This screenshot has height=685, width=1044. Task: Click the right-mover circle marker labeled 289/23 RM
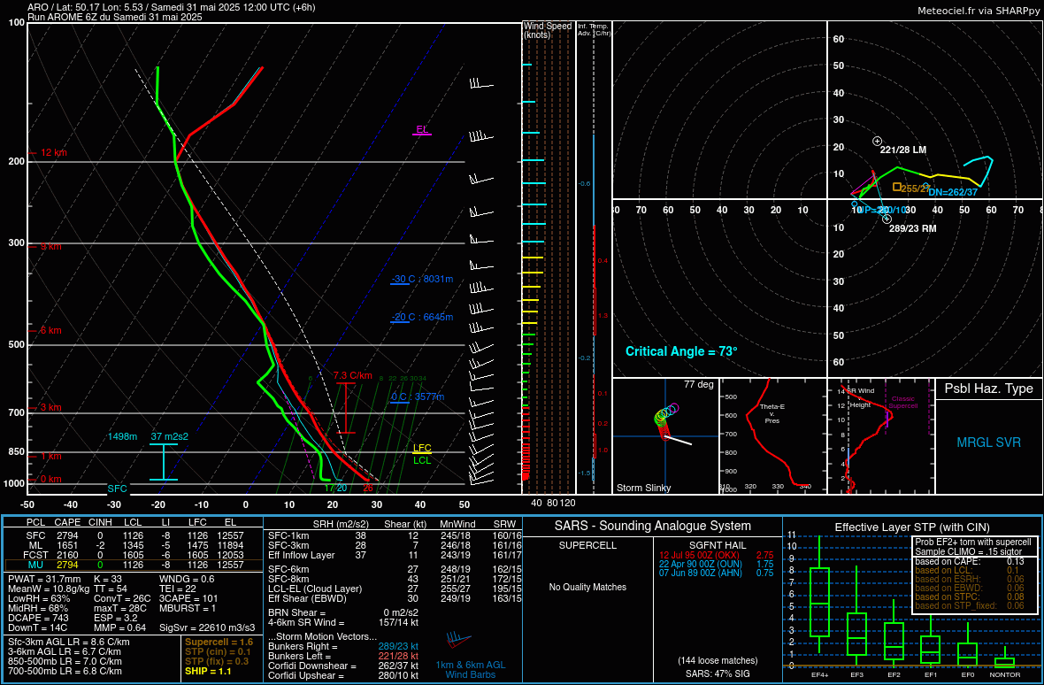887,219
